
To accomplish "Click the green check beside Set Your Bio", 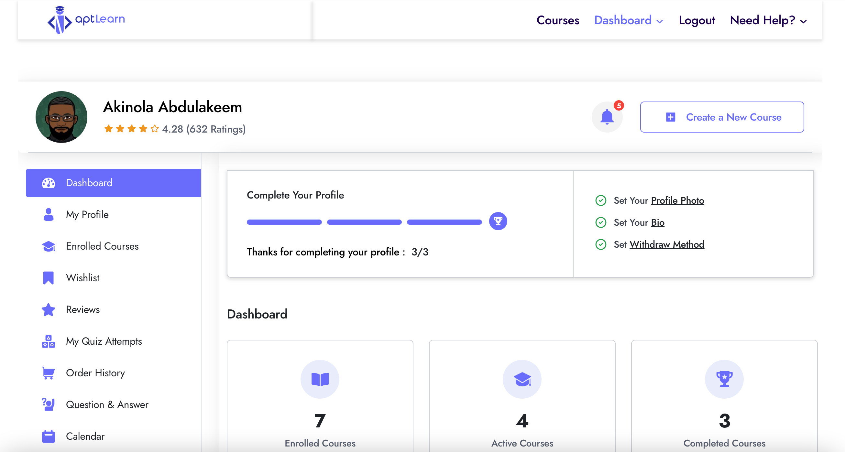I will coord(601,222).
